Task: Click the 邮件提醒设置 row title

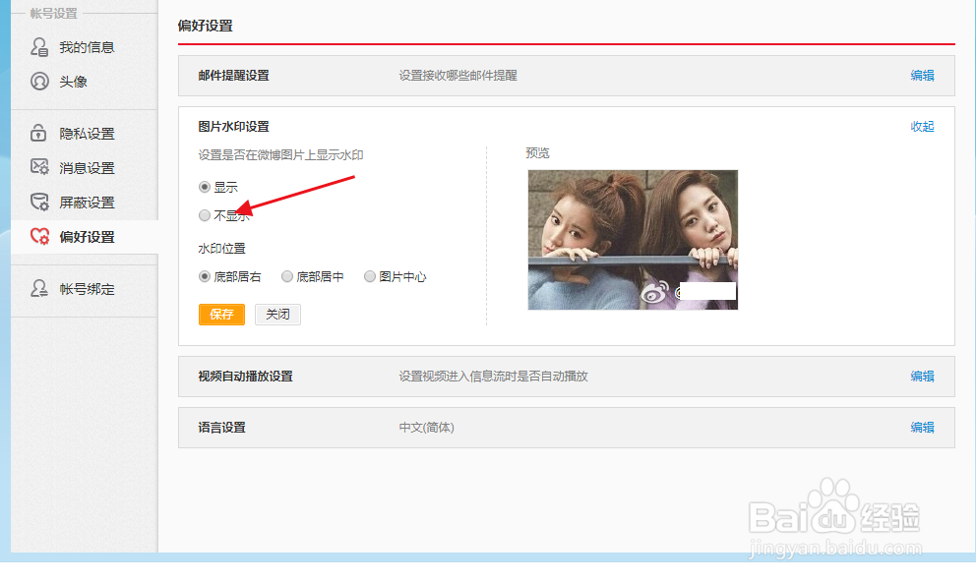Action: [233, 76]
